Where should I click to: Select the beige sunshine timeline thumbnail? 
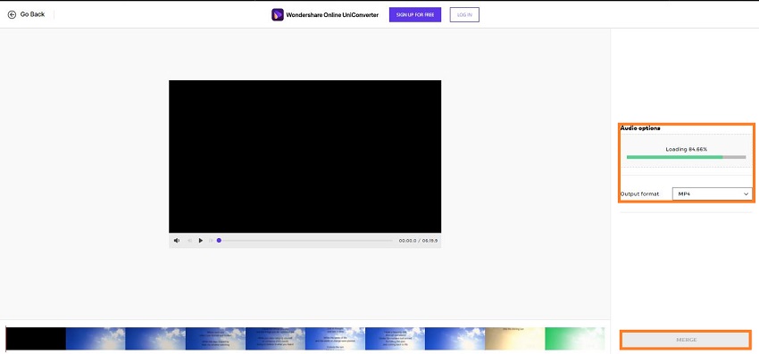click(x=515, y=339)
